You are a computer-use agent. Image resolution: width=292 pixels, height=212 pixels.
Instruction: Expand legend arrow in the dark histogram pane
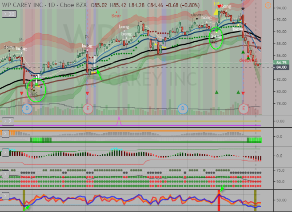pos(5,153)
